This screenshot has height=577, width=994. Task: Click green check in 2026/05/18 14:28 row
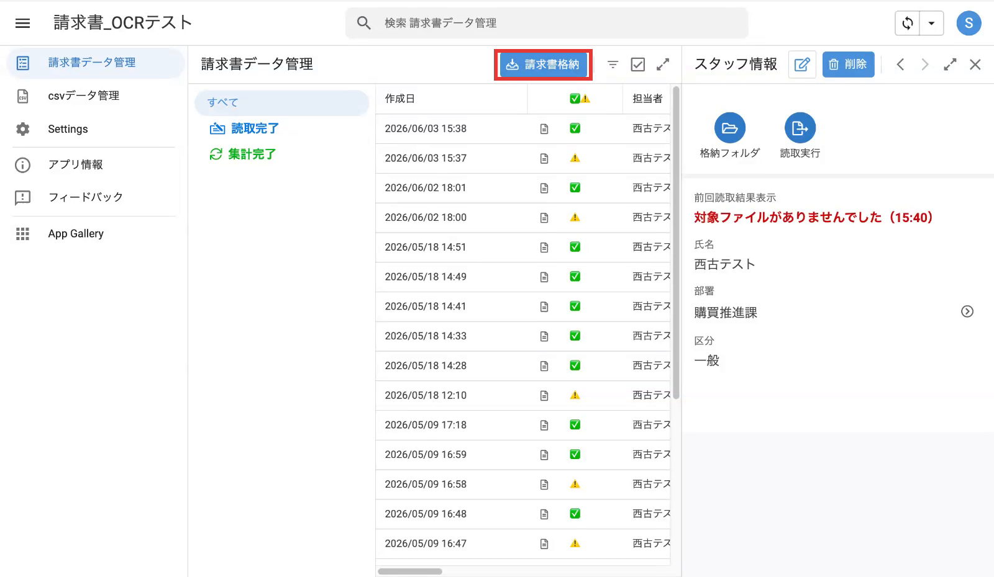click(575, 365)
